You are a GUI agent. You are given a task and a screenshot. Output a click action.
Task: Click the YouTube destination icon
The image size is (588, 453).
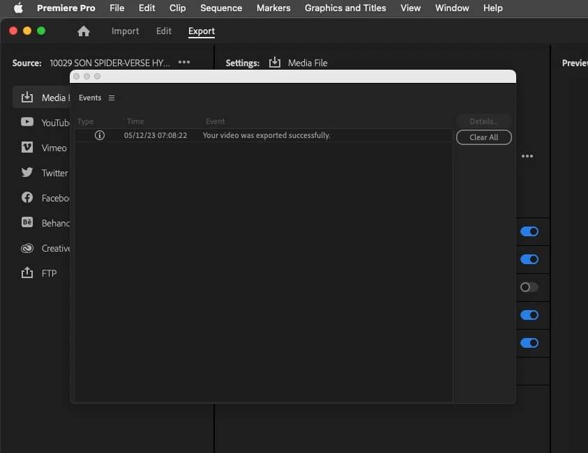coord(27,122)
